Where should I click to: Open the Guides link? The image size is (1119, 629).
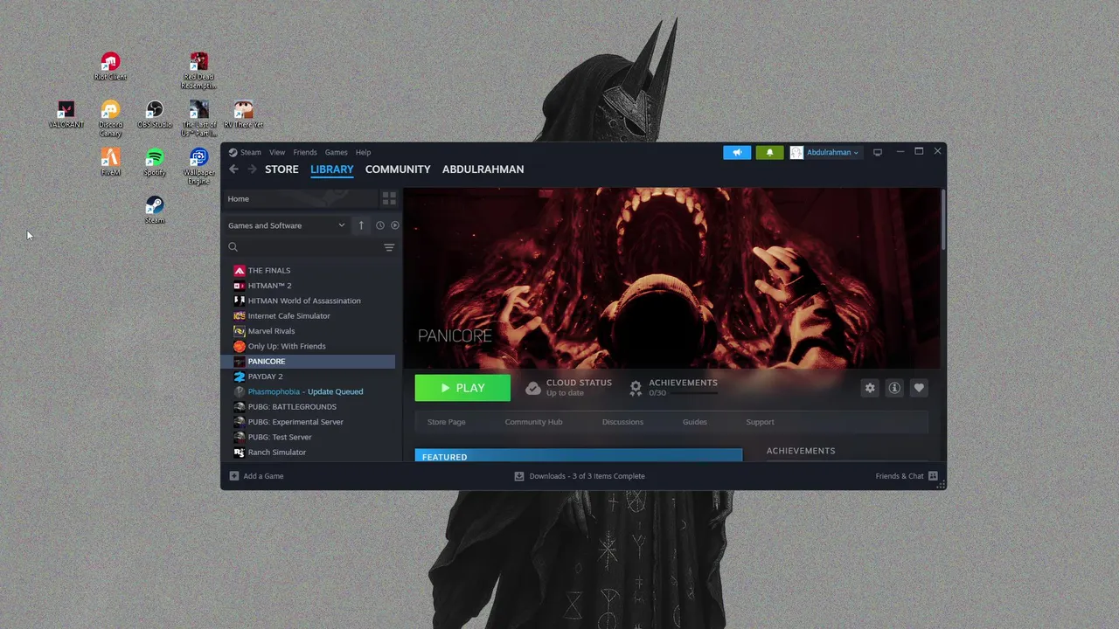click(x=695, y=422)
